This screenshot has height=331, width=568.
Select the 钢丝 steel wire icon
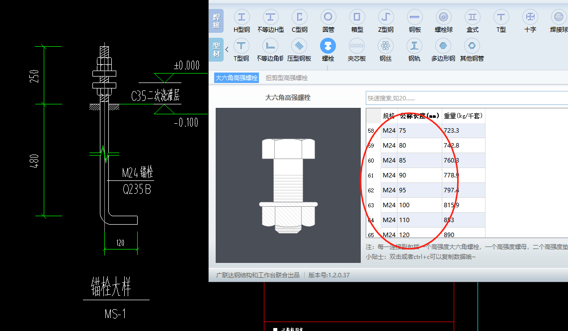[x=386, y=46]
